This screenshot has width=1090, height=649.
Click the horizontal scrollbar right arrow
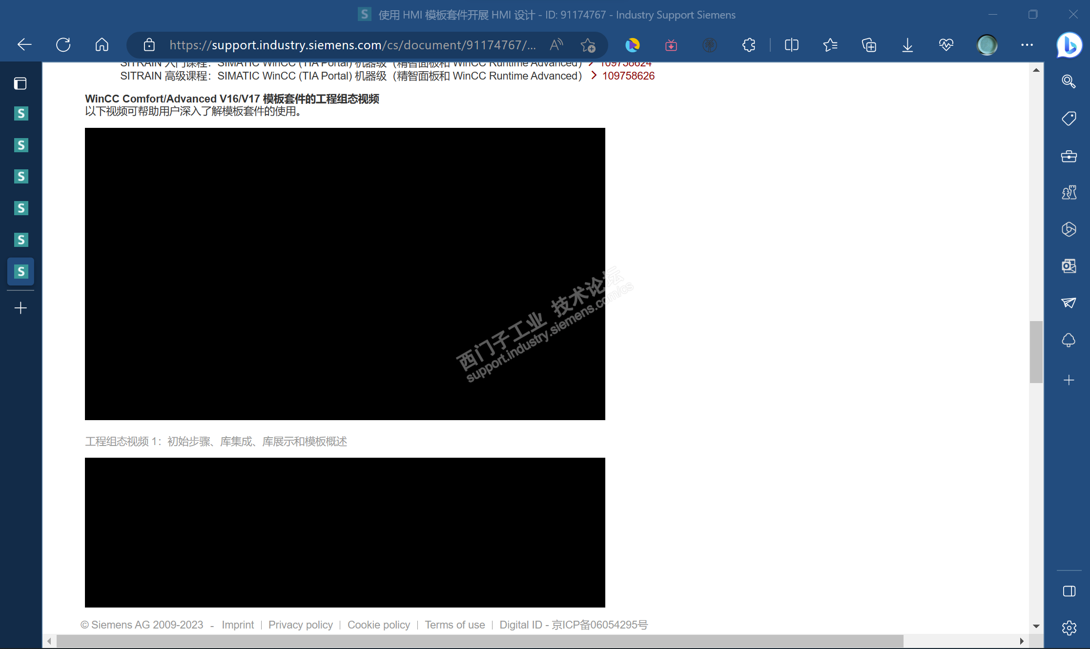1022,641
